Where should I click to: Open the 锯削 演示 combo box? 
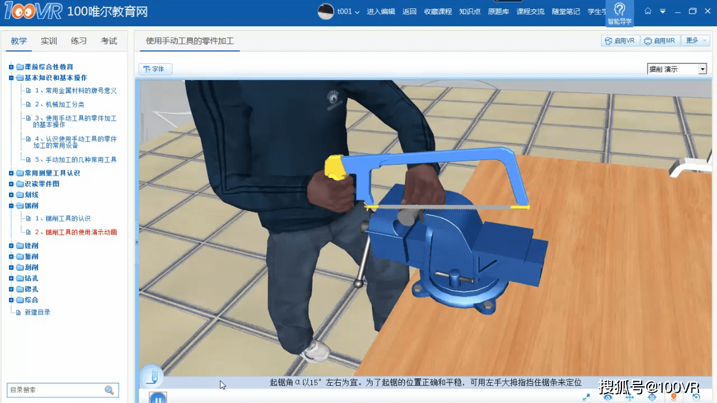point(677,69)
